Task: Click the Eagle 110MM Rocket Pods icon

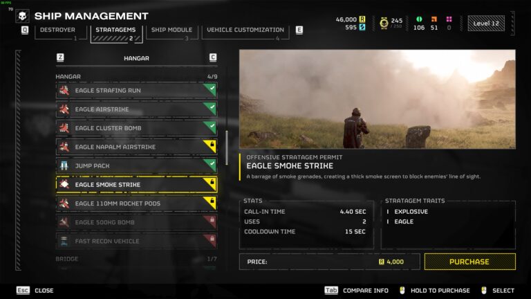Action: pos(64,203)
